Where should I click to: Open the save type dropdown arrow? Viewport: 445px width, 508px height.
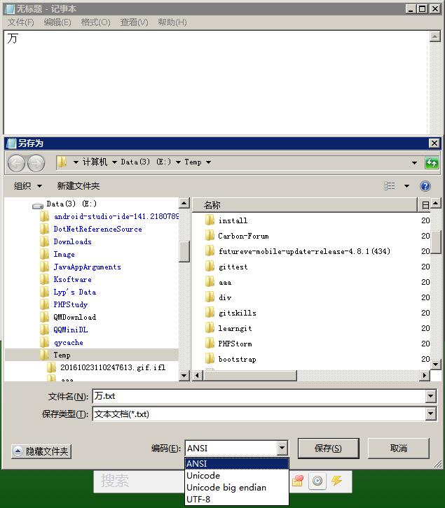tap(430, 414)
